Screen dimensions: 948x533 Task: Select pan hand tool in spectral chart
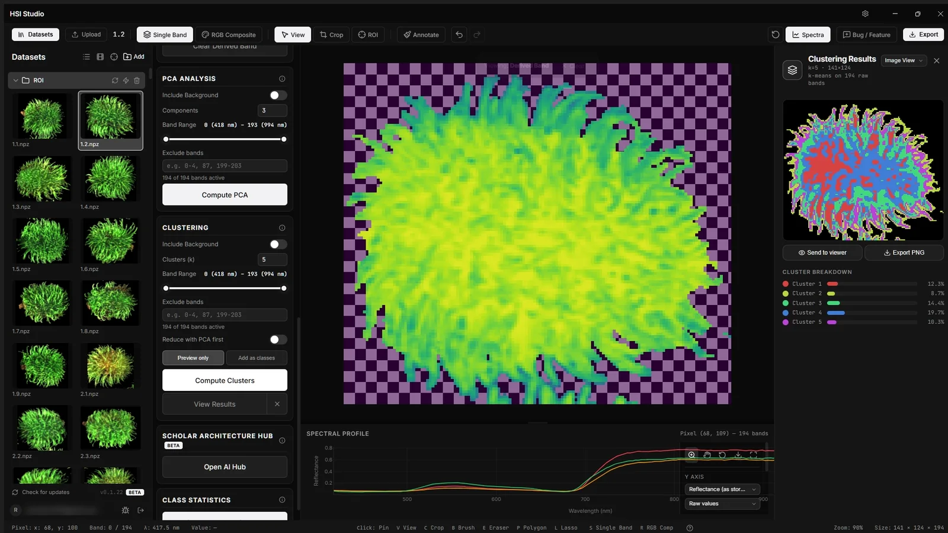pos(707,455)
